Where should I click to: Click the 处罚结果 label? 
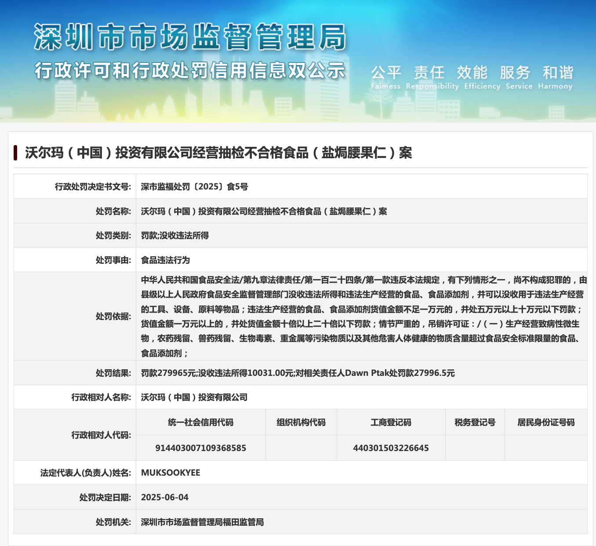pyautogui.click(x=113, y=373)
